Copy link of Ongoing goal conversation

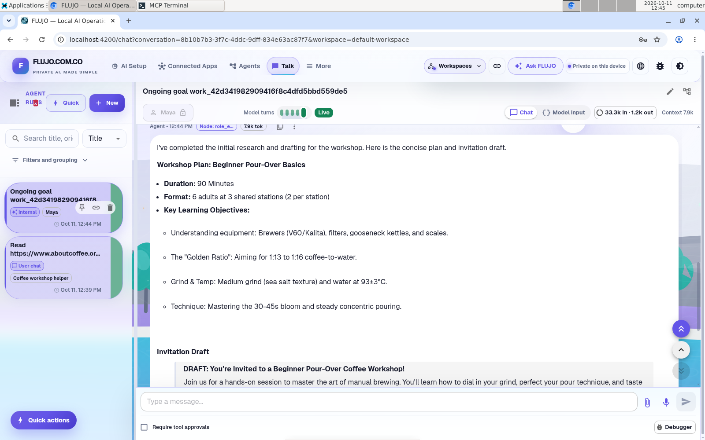(x=96, y=208)
